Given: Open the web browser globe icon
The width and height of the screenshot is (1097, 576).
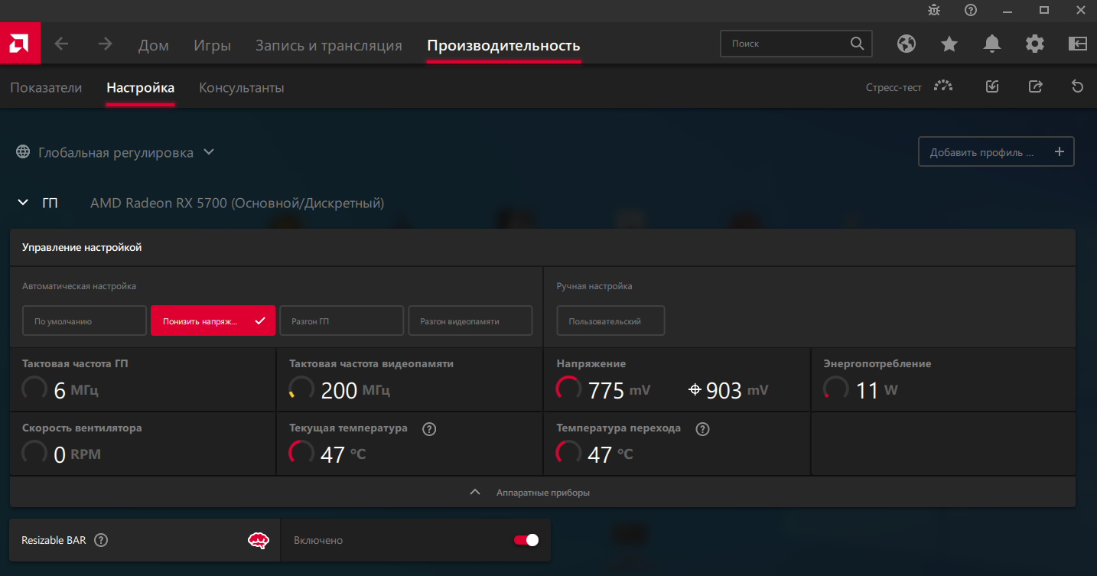Looking at the screenshot, I should pos(907,44).
